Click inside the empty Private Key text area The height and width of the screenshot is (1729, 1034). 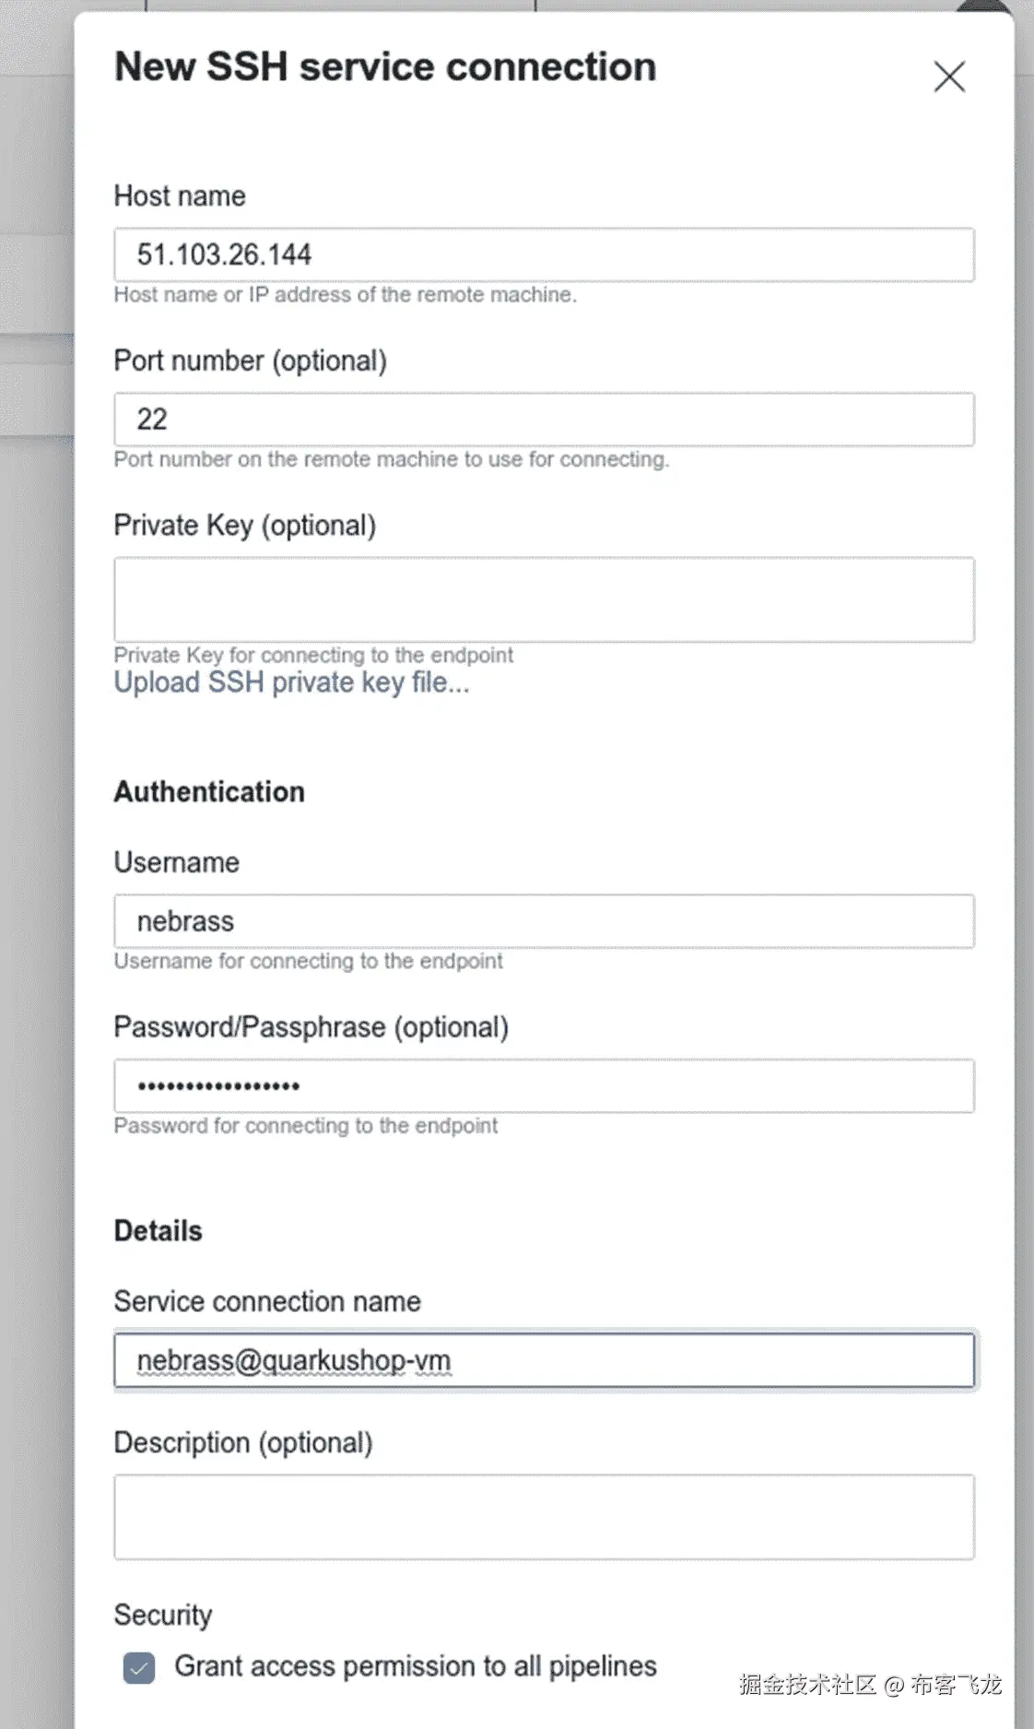[x=544, y=599]
